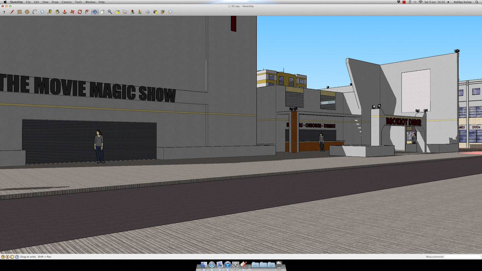Select the Rotate tool
Viewport: 482px width, 271px height.
(80, 12)
